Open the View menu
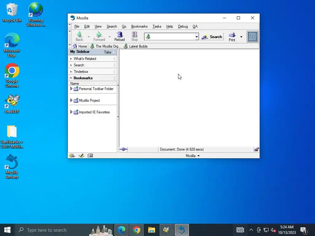The image size is (315, 236). point(98,26)
